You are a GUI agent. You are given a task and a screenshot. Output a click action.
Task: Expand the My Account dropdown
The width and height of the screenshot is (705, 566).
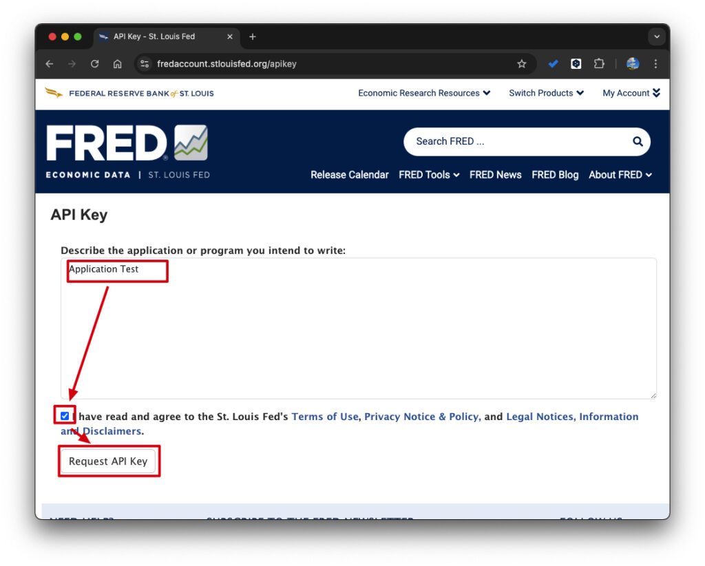click(631, 93)
